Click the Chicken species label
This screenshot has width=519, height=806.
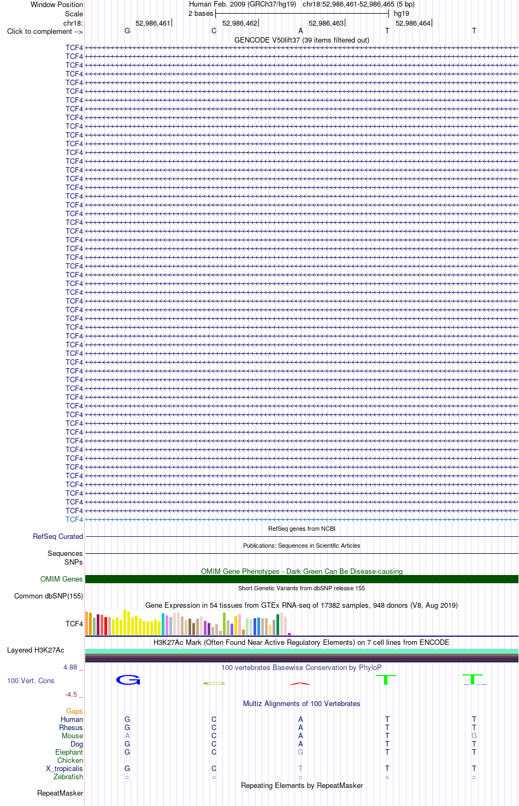(x=70, y=760)
